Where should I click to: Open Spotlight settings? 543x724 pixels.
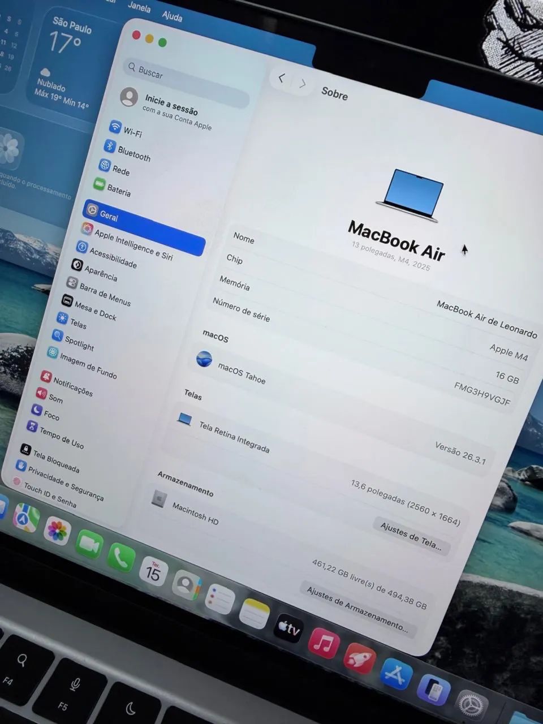73,339
